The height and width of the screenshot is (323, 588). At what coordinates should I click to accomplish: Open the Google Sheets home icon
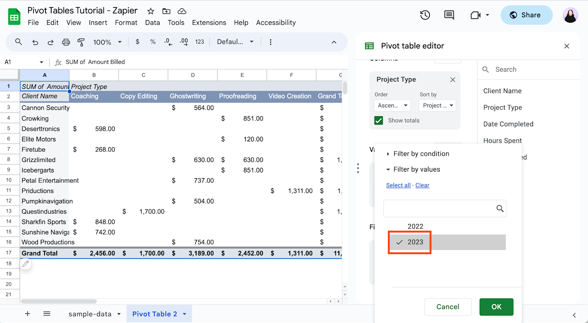(14, 17)
